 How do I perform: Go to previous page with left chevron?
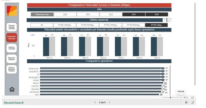tap(95, 102)
